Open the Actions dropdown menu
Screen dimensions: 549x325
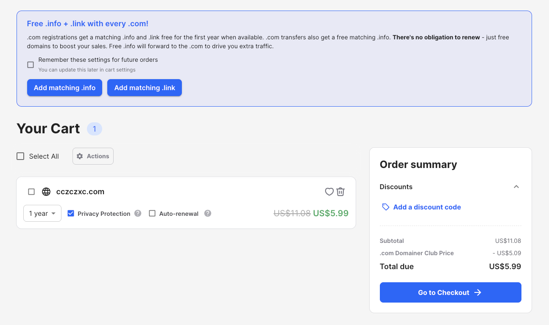93,156
